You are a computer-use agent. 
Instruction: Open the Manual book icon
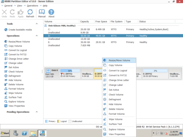point(42,12)
